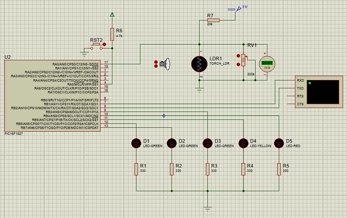Select the RV1 potentiometer body
This screenshot has width=347, height=218.
243,60
